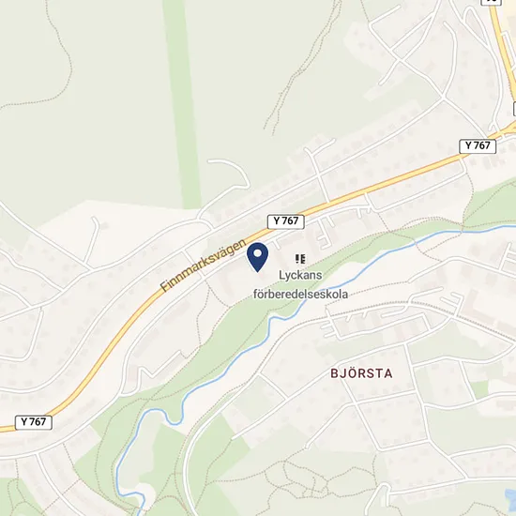Viewport: 516px width, 516px height.
Task: Select the school icon above Lyckans label
Action: click(300, 259)
